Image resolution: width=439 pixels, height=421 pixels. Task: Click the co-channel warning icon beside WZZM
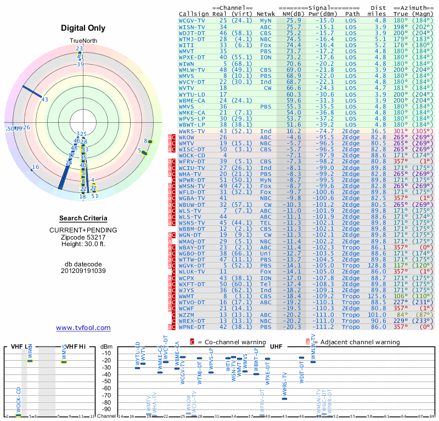173,315
